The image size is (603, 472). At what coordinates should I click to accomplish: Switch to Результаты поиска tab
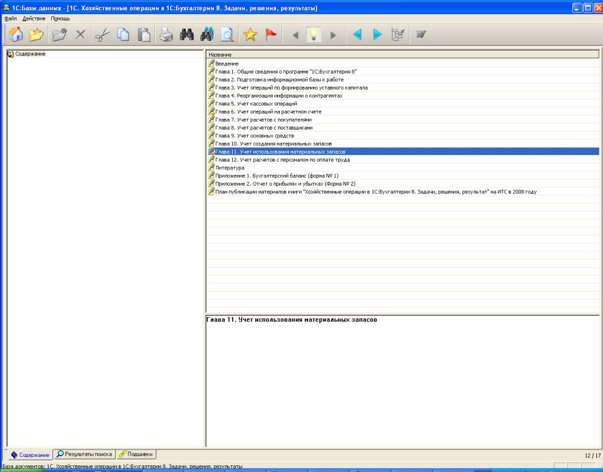point(84,454)
